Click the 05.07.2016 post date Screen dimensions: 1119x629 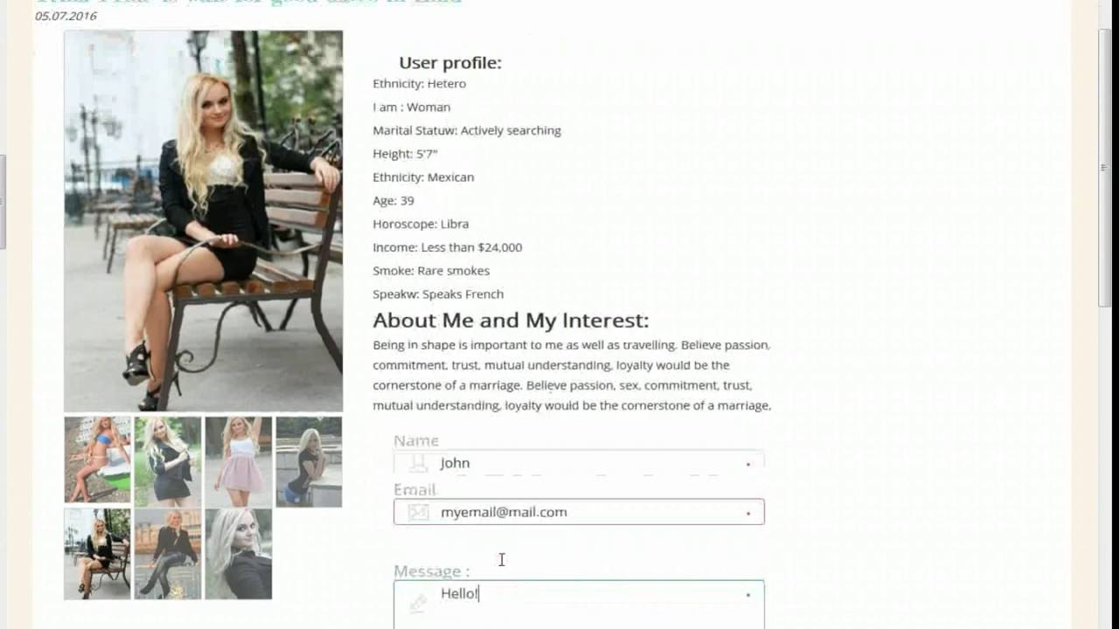(66, 16)
